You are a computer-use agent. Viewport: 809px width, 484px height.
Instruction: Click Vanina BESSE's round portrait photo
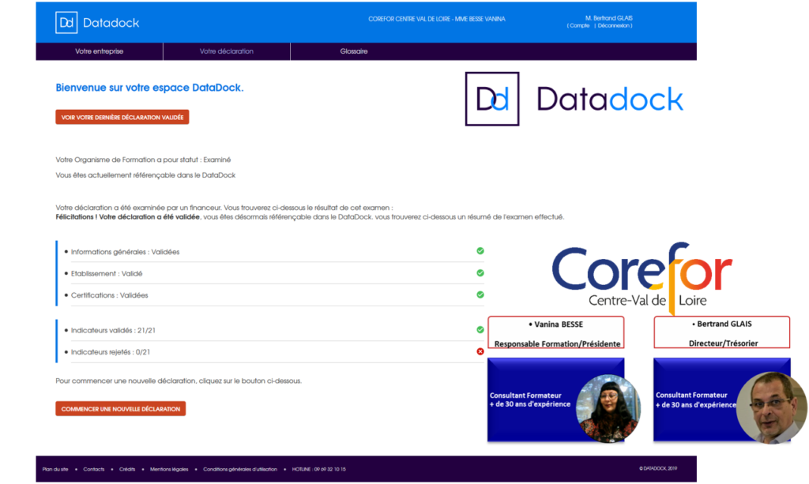[x=608, y=409]
